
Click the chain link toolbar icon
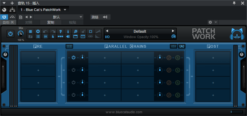(x=91, y=36)
